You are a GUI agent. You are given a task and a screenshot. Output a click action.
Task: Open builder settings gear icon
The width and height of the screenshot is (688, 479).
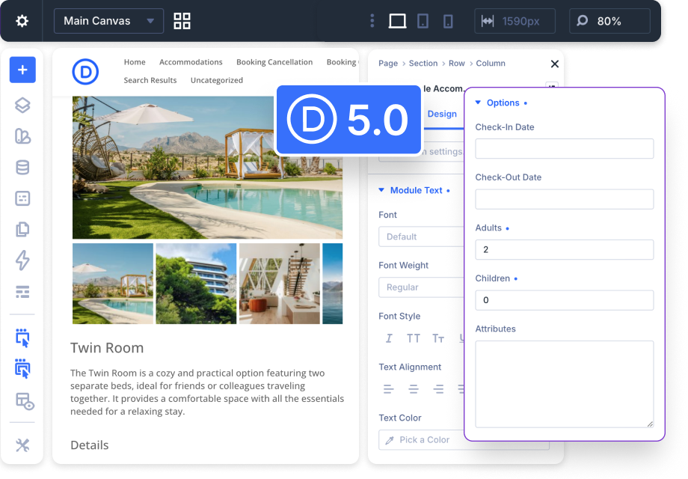click(x=22, y=21)
